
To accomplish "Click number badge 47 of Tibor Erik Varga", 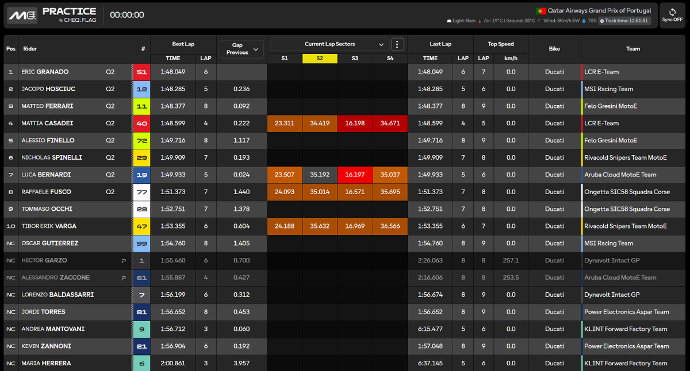I will [141, 226].
